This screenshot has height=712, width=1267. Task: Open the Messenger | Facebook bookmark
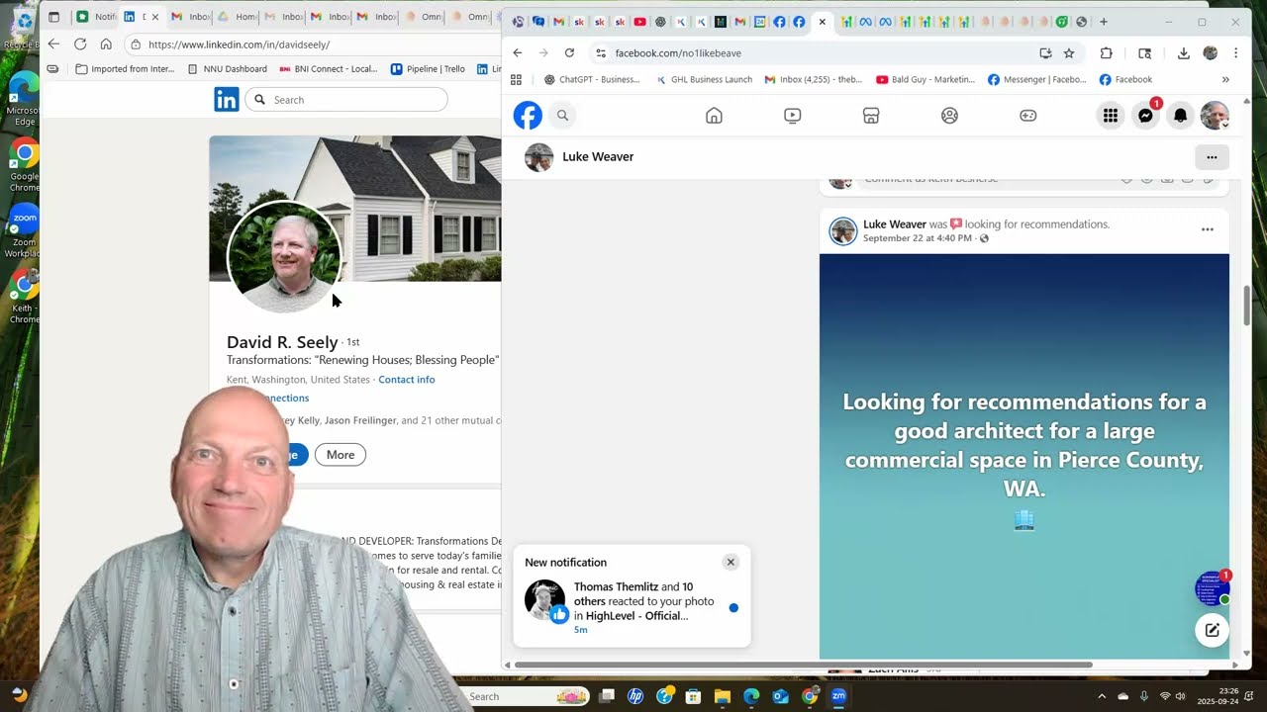tap(1037, 80)
